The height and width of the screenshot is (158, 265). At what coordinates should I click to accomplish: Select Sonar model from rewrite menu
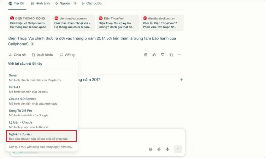pyautogui.click(x=42, y=77)
